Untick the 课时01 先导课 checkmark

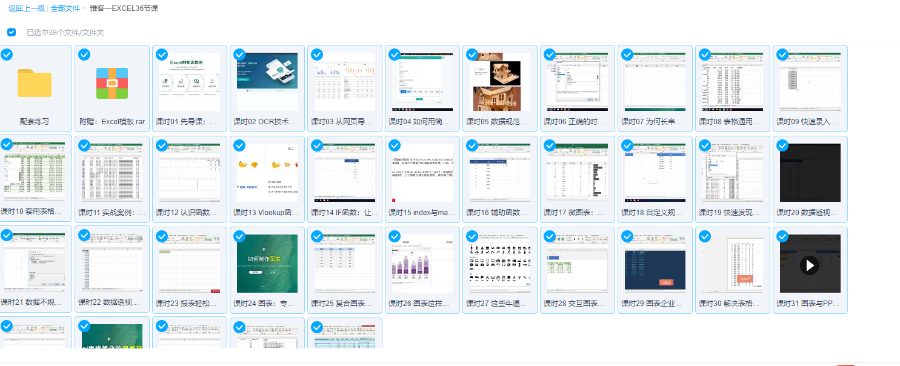point(162,55)
